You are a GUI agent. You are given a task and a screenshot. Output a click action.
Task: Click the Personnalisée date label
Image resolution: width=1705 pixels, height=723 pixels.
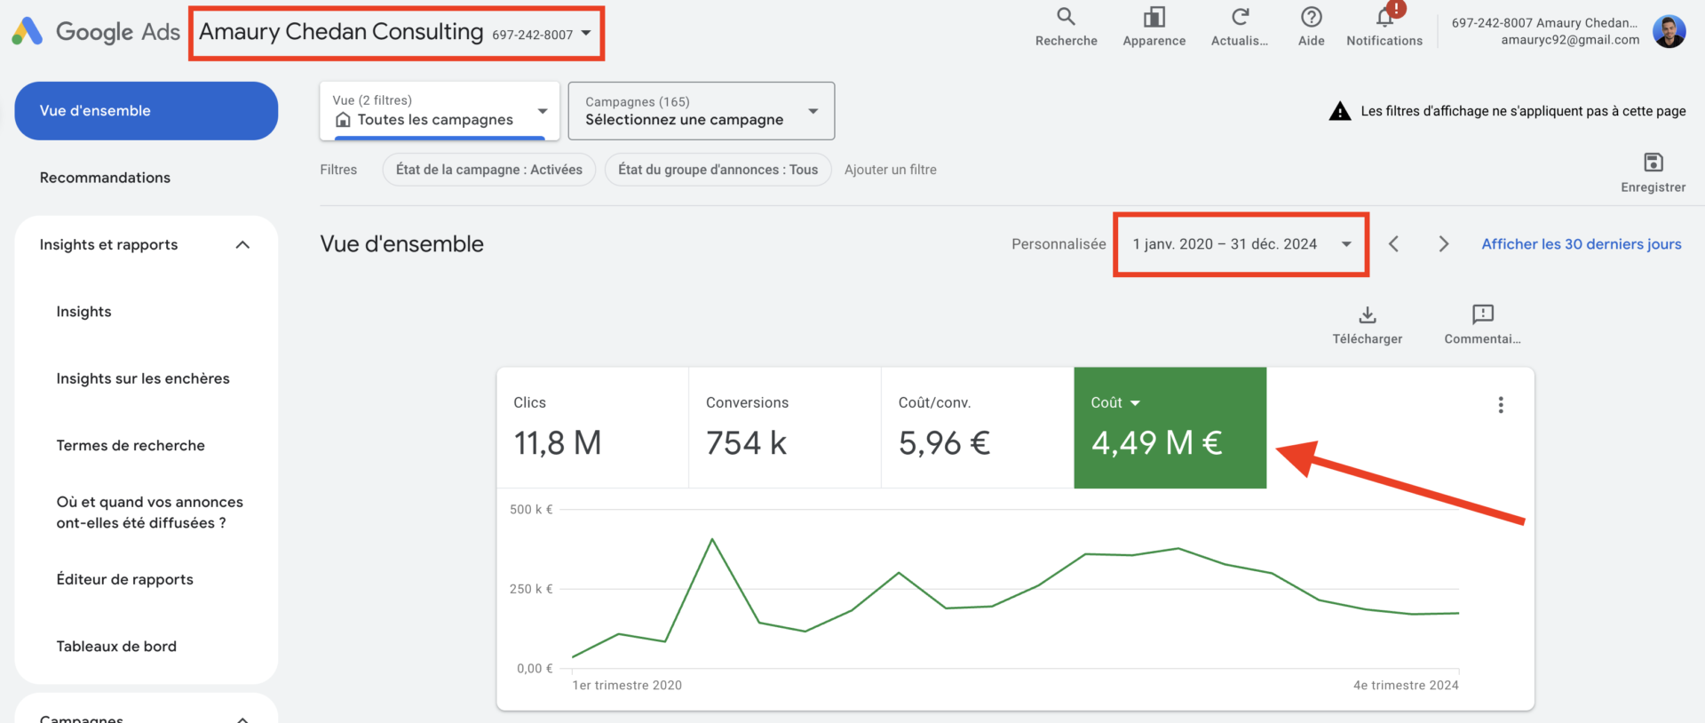tap(1059, 244)
